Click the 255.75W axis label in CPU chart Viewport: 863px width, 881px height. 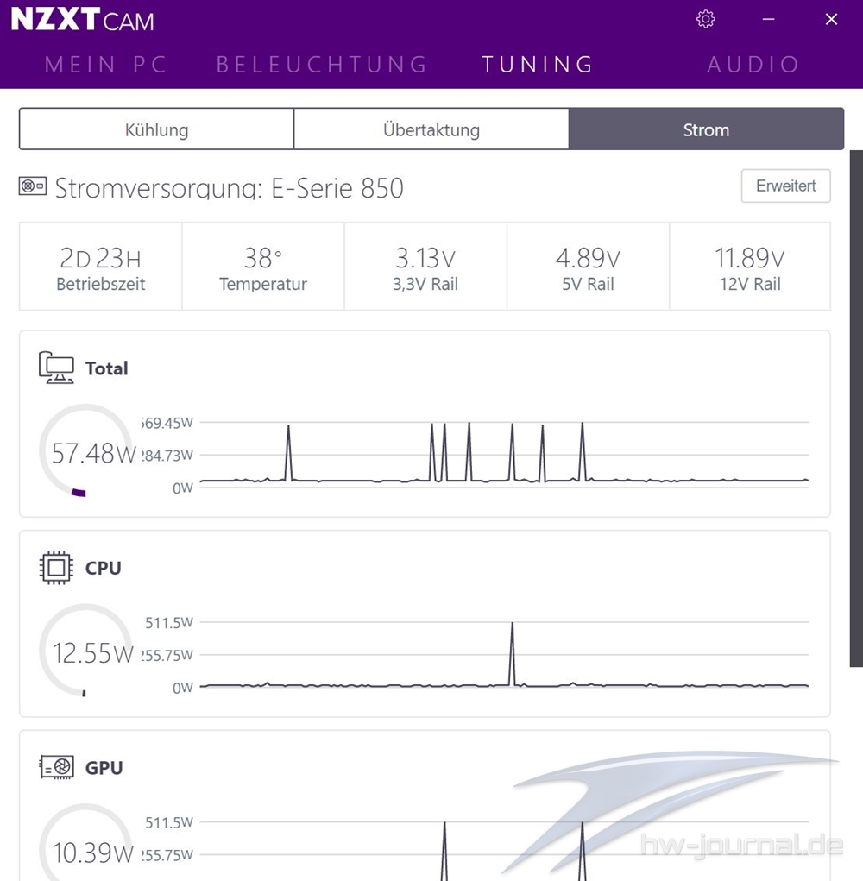click(x=167, y=655)
